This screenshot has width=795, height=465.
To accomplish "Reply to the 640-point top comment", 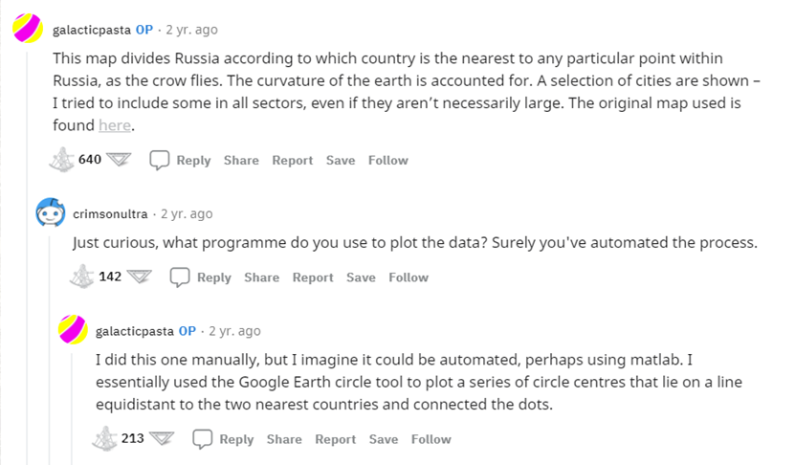I will pos(181,160).
